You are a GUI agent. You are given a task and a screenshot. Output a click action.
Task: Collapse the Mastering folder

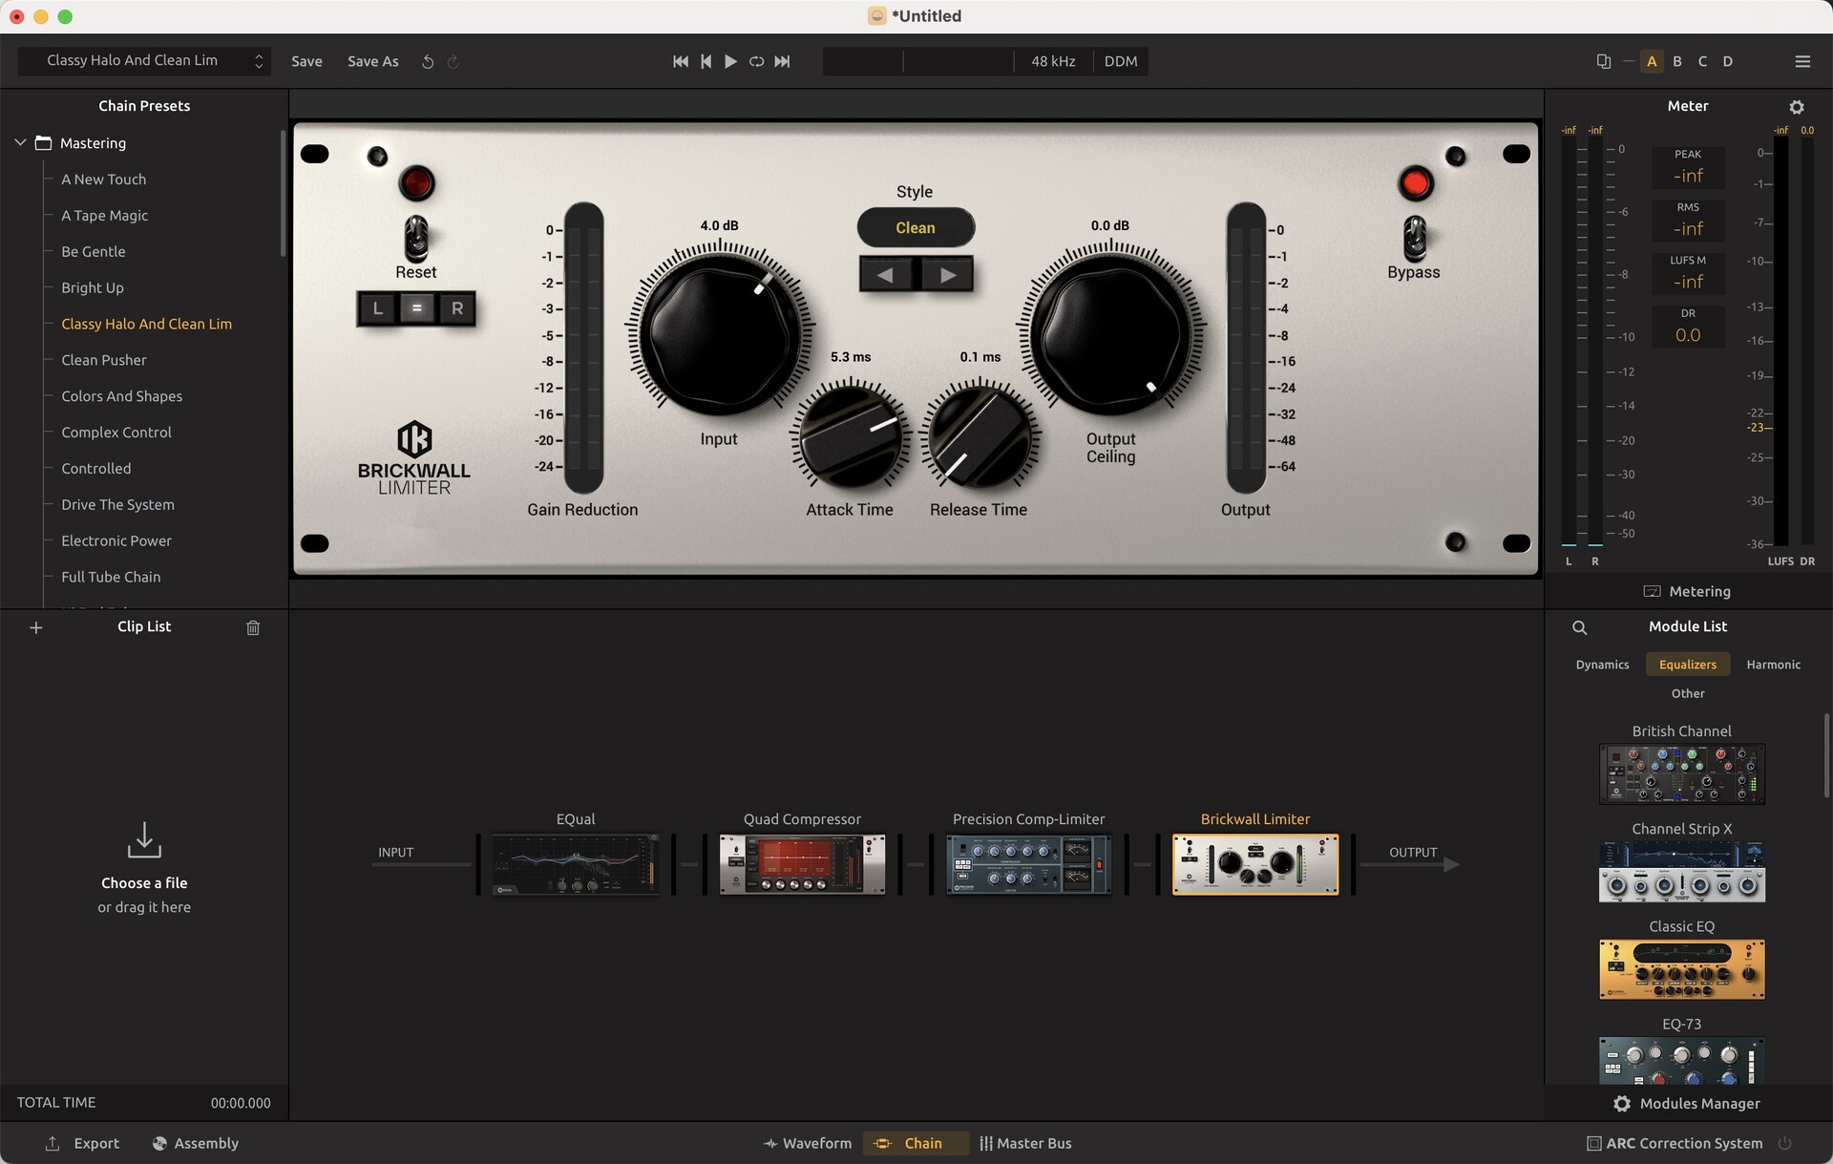(x=20, y=142)
